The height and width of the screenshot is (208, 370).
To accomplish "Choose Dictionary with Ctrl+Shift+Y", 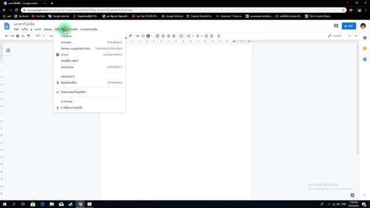I will tap(89, 67).
